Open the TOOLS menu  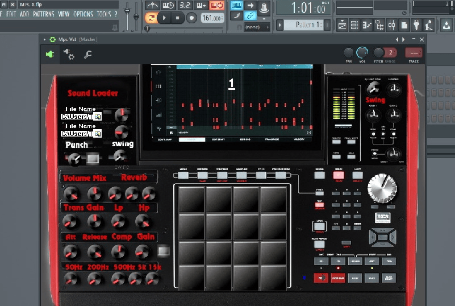click(103, 14)
